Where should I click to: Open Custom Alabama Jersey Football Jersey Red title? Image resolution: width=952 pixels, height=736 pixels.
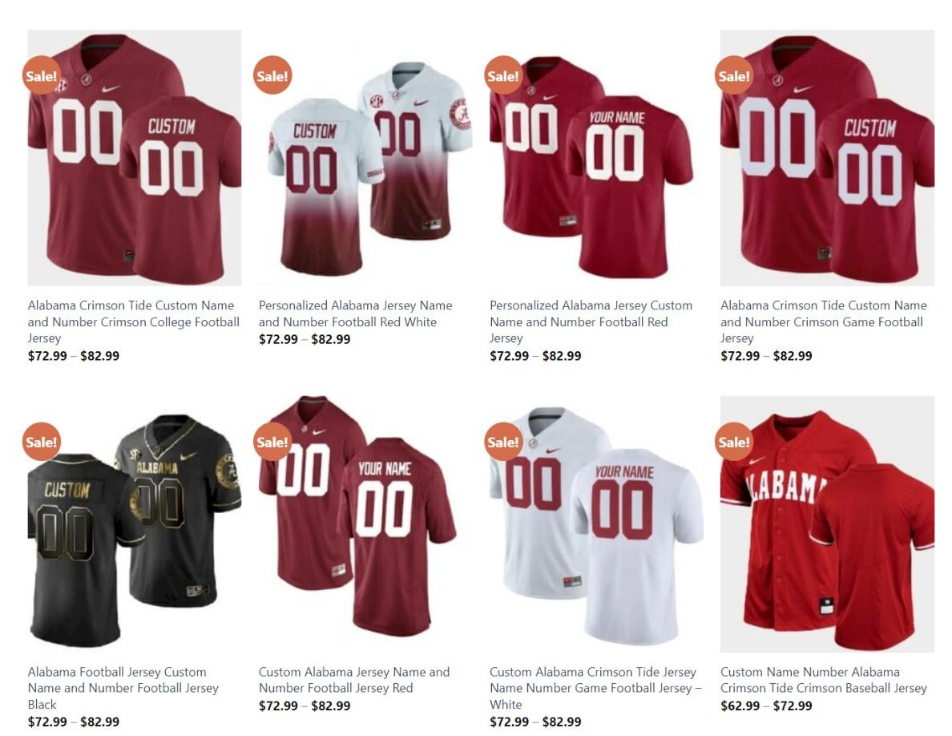click(x=354, y=680)
